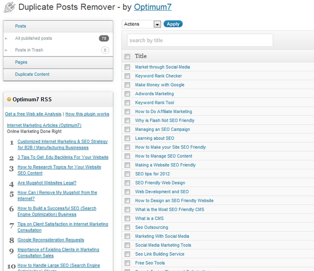Open the Keyword Rank Checker post title
314x271 pixels.
158,76
